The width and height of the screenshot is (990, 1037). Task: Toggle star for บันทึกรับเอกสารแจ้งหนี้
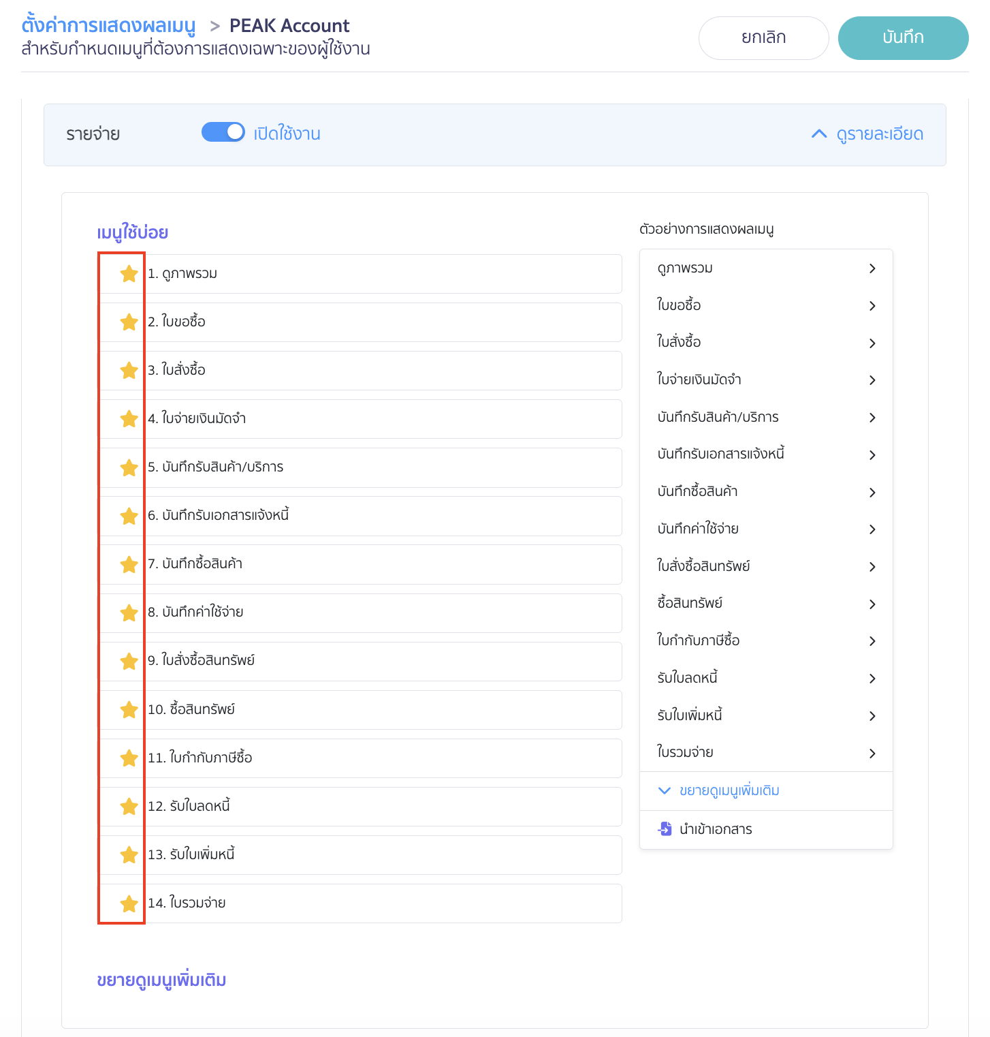point(129,516)
